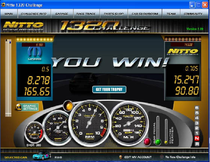Click the Nitto Extreme Performance header logo
This screenshot has width=210, height=162.
pos(23,26)
